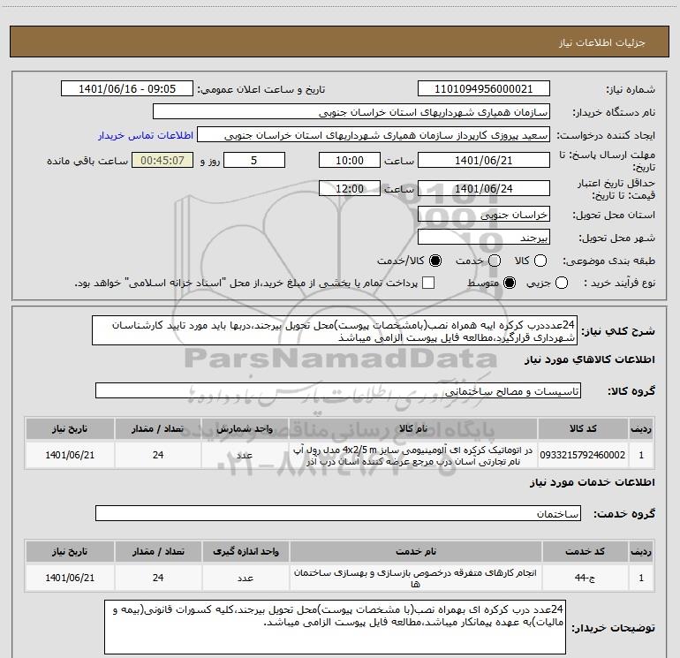Click the section title 'اطلاعات کالاهای مورد نیاز'
680x658 pixels.
[589, 359]
